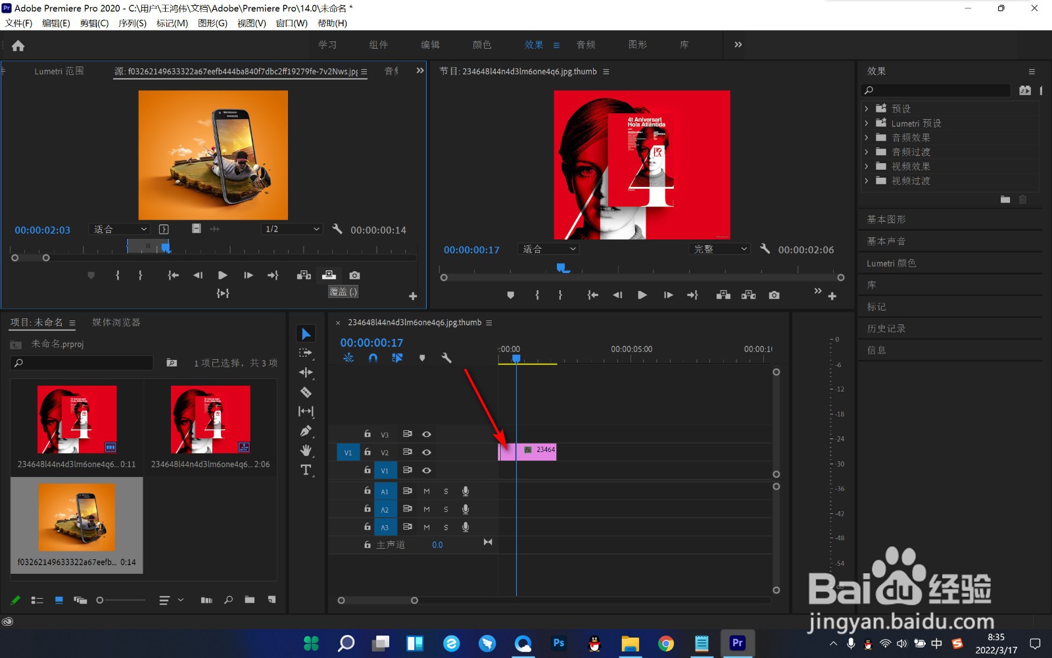Viewport: 1052px width, 658px height.
Task: Open the 剪辑(C) menu
Action: point(95,23)
